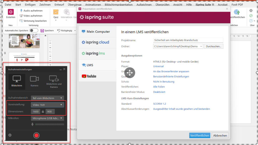Open Benutzerdefinierte Einstellungen quality link
258x145 pixels.
[x=171, y=77]
